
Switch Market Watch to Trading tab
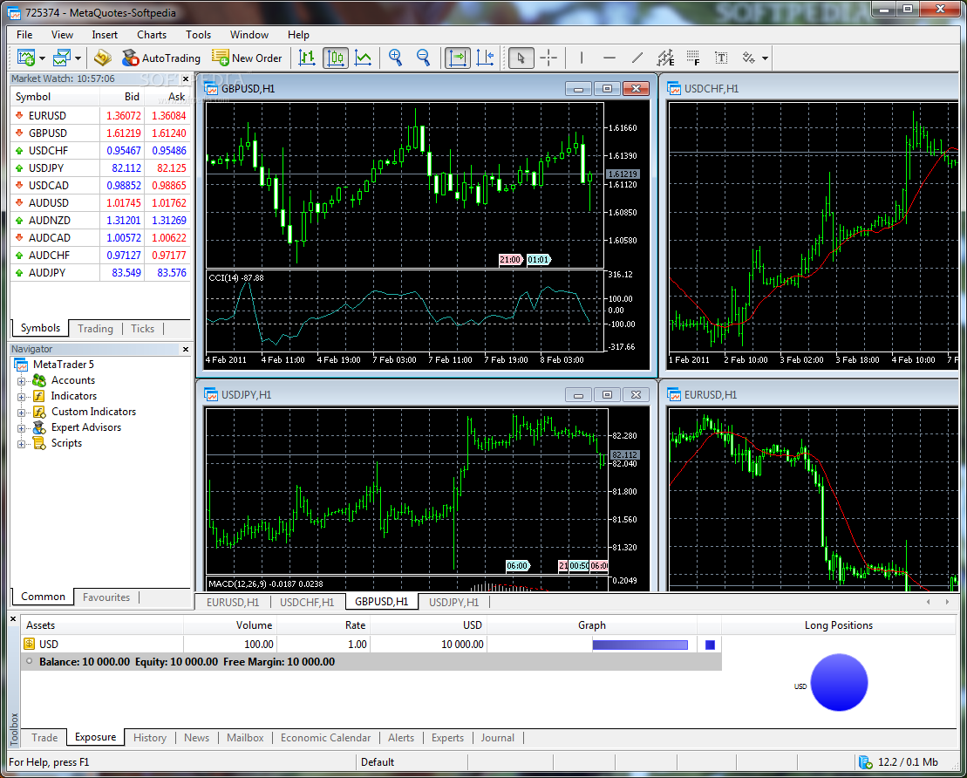point(96,328)
